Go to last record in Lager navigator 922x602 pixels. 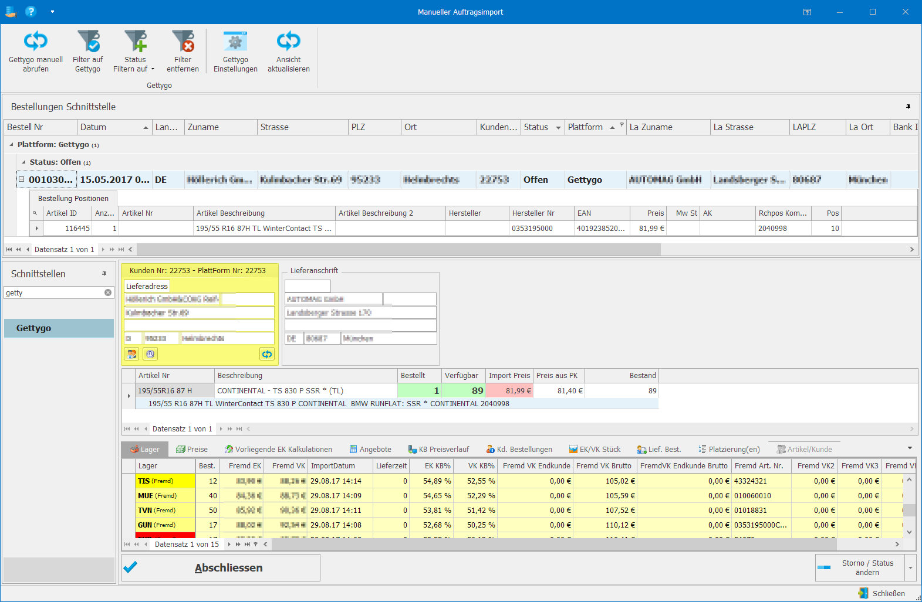tap(247, 544)
